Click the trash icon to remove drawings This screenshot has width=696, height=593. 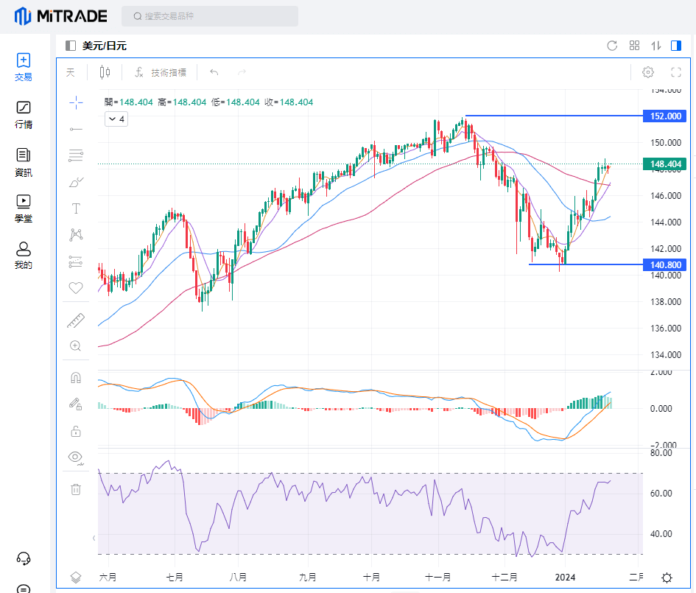[x=75, y=488]
